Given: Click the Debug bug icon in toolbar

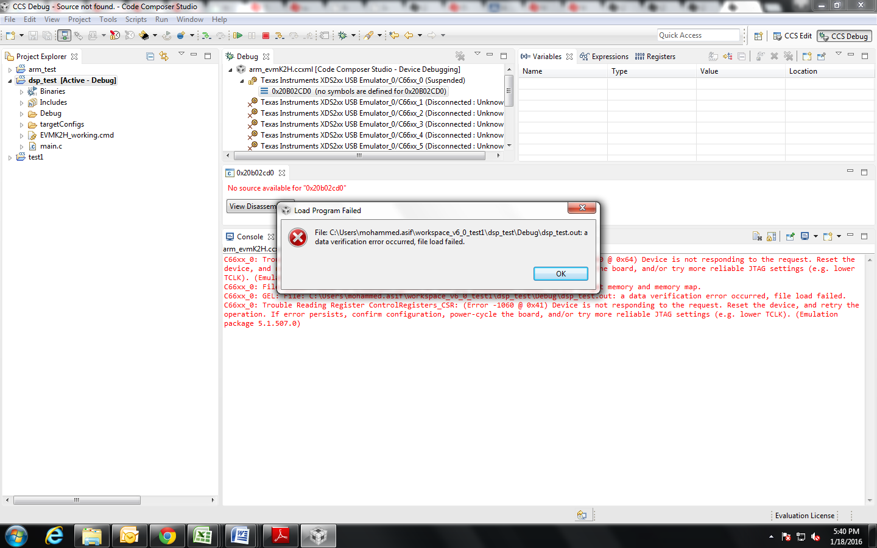Looking at the screenshot, I should [343, 35].
